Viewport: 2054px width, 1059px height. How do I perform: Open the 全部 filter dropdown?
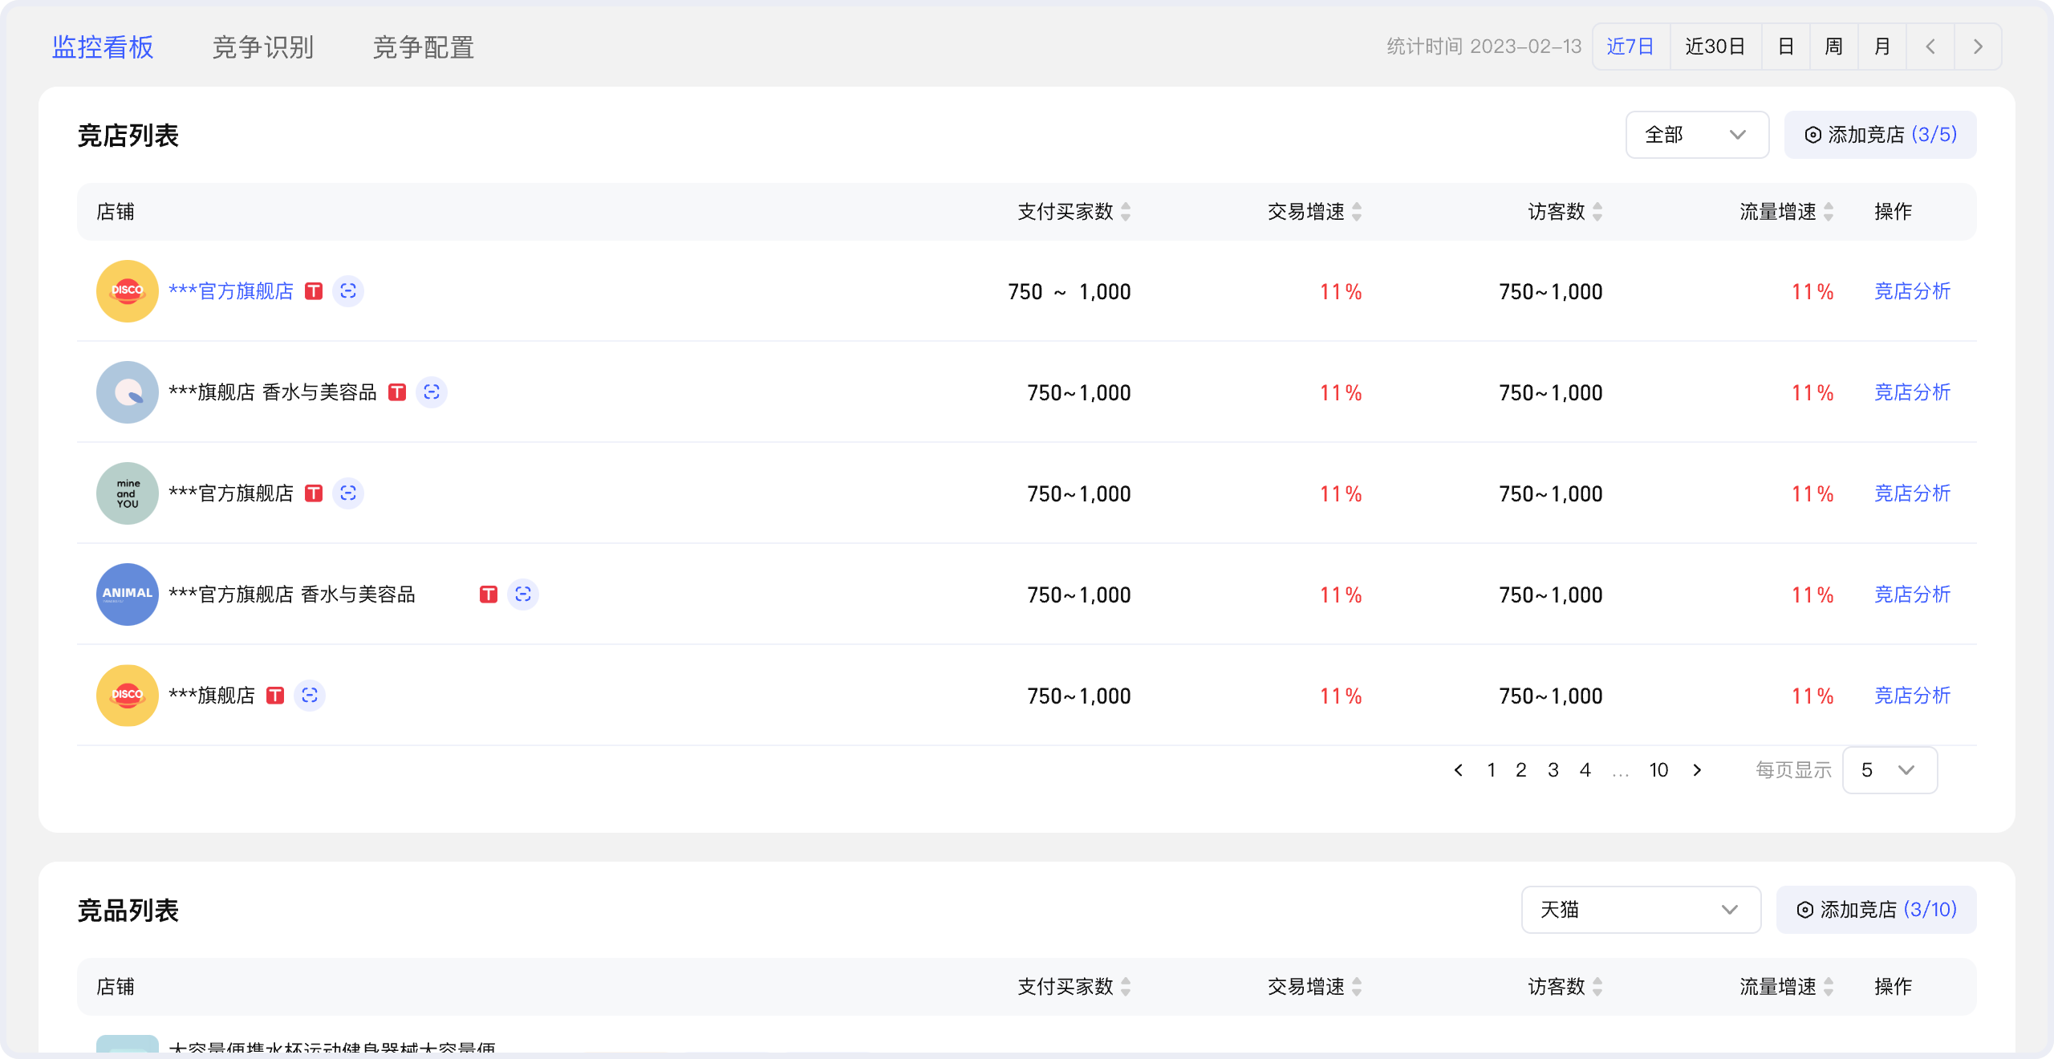(1697, 135)
